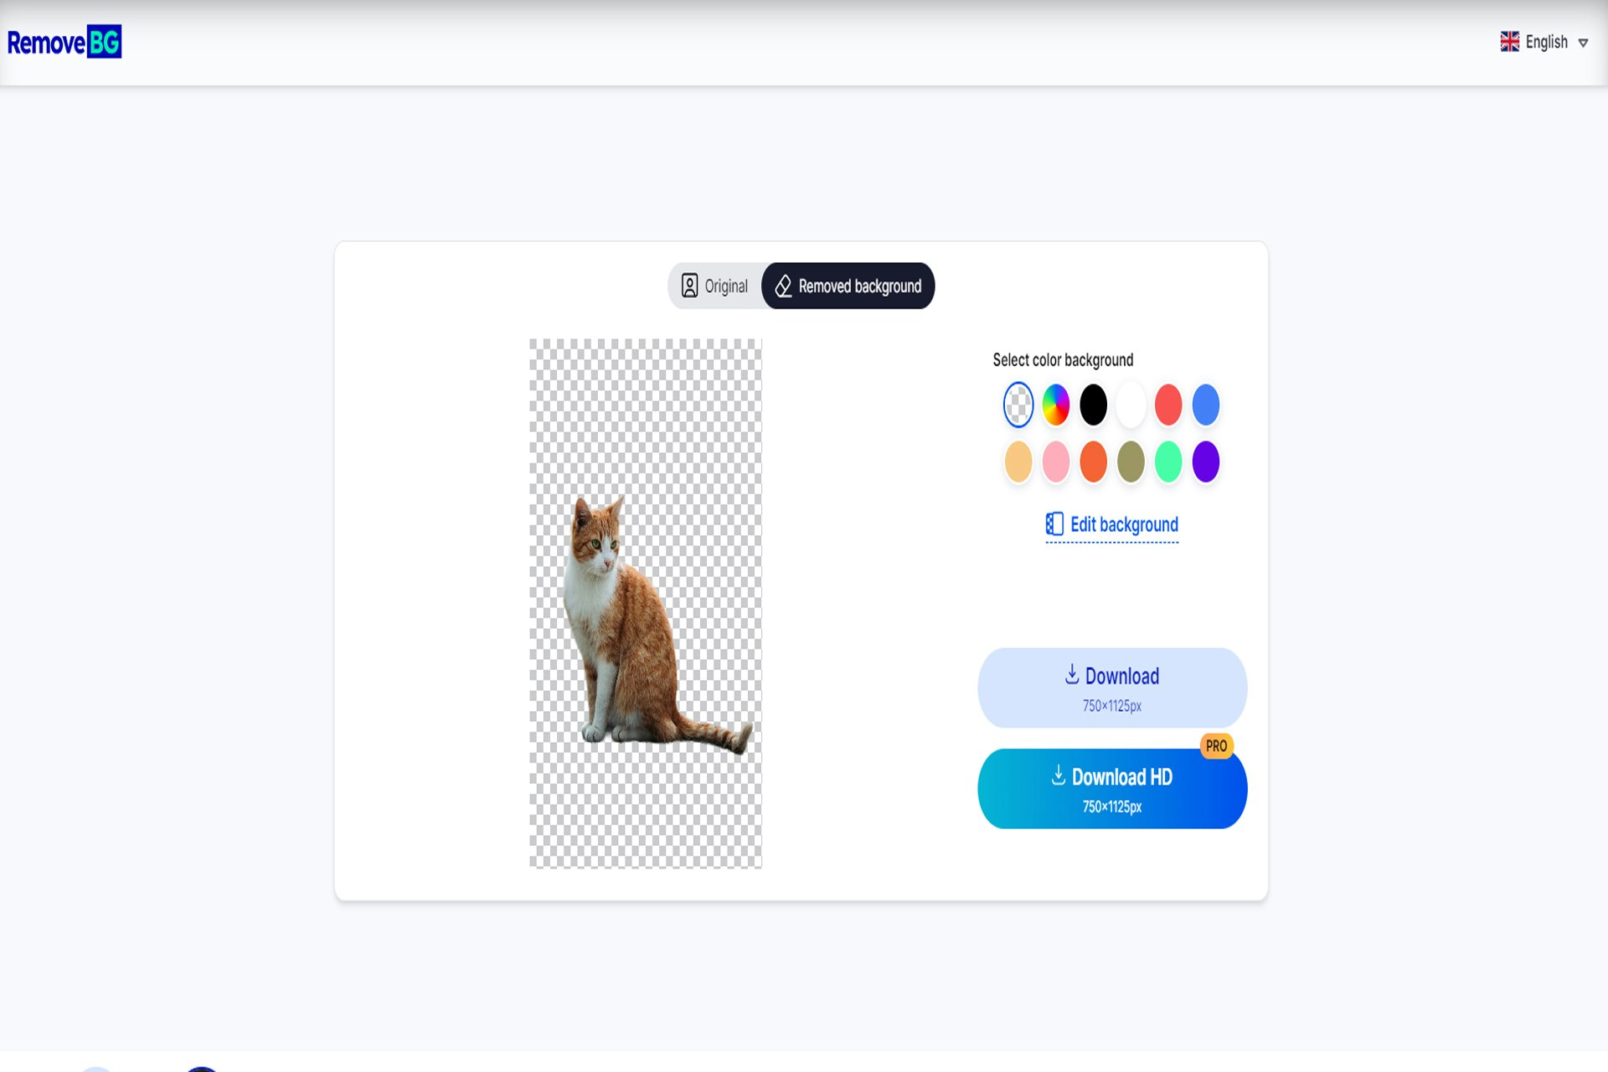Select the transparent checkerboard background swatch
1608x1072 pixels.
[1018, 405]
